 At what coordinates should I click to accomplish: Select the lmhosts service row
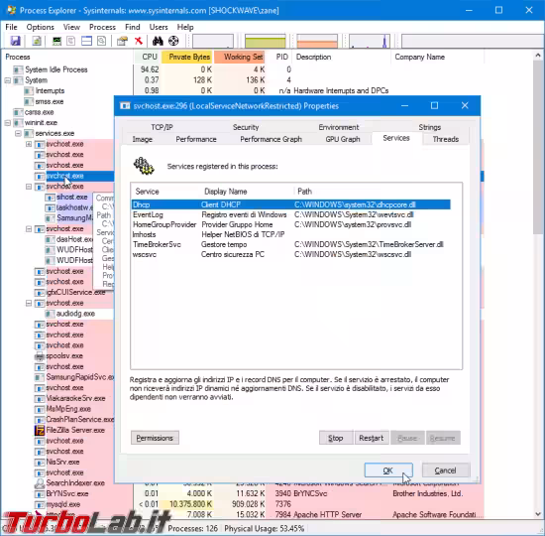pos(291,234)
